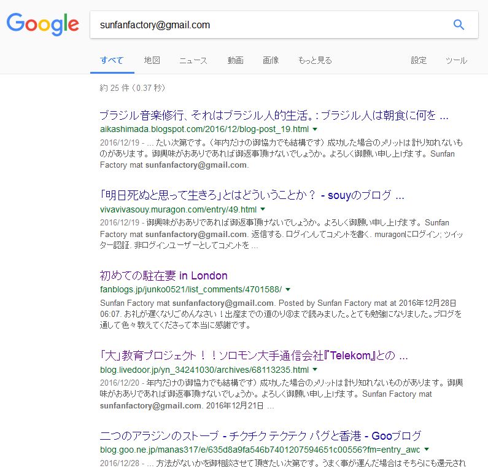Click the fanblogs.jp/junko0521 URL text
This screenshot has width=488, height=468.
(191, 289)
